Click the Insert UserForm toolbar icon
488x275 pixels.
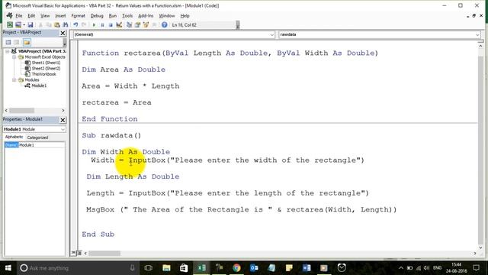[18, 24]
